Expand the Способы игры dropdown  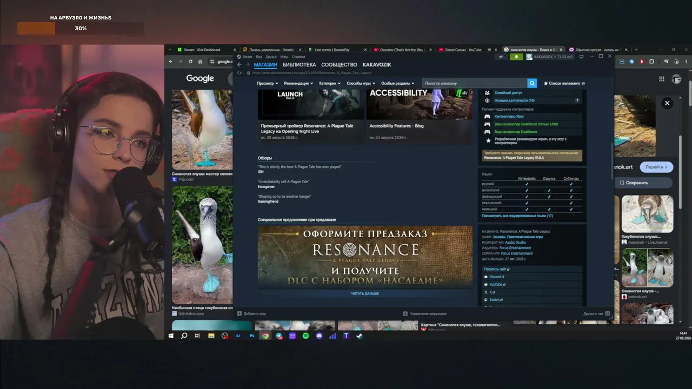click(x=361, y=83)
